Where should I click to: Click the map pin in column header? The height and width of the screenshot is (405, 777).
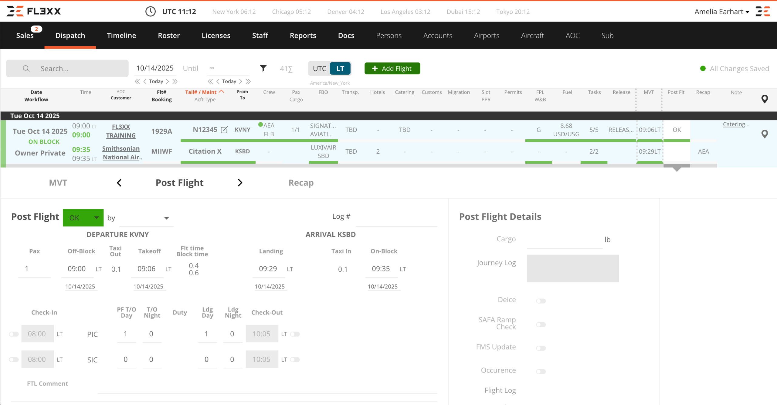[765, 99]
